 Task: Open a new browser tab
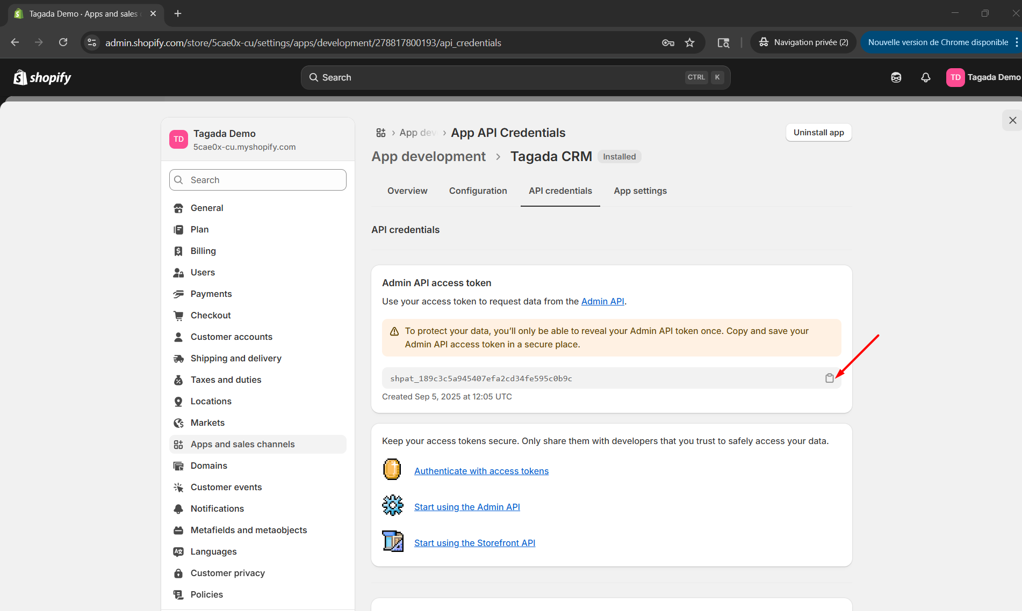click(178, 13)
